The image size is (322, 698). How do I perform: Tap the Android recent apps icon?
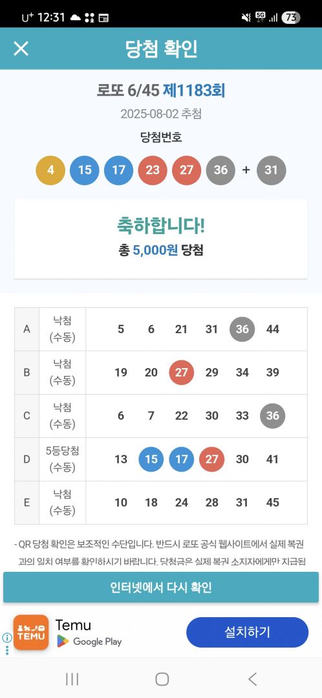[72, 679]
